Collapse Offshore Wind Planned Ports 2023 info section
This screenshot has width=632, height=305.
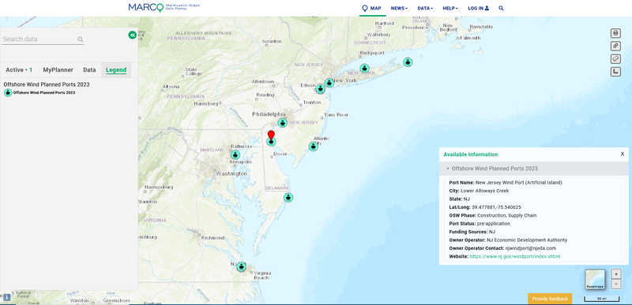coord(534,169)
